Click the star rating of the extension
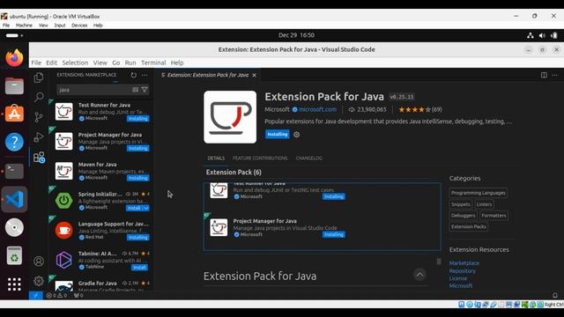The height and width of the screenshot is (317, 564). pyautogui.click(x=420, y=109)
